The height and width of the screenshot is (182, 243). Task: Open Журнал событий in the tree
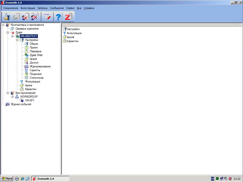[x=21, y=104]
